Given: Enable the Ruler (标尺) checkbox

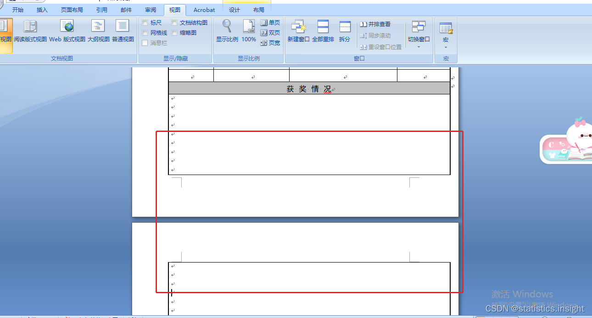Looking at the screenshot, I should click(145, 23).
